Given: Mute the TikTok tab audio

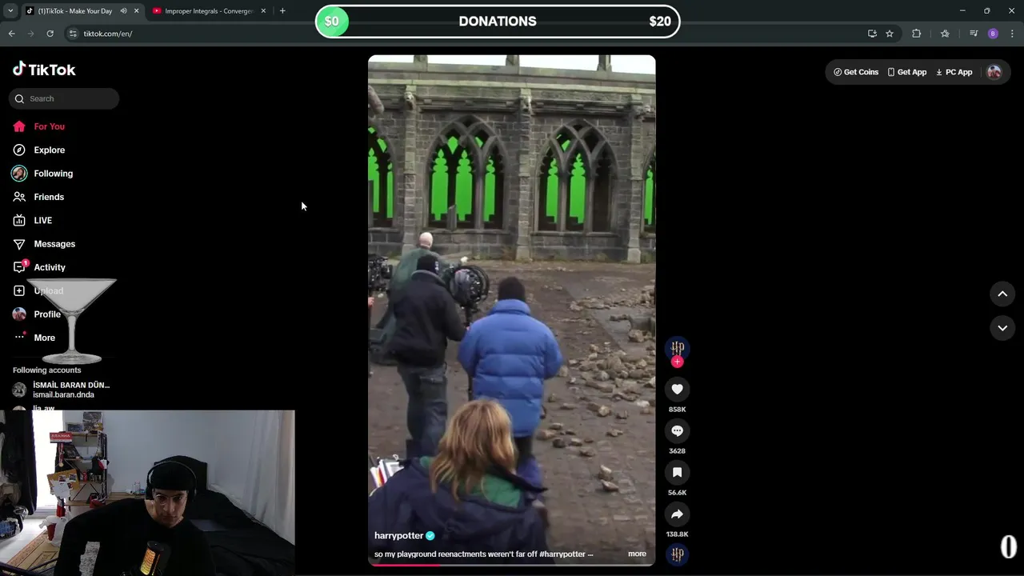Looking at the screenshot, I should pos(123,11).
